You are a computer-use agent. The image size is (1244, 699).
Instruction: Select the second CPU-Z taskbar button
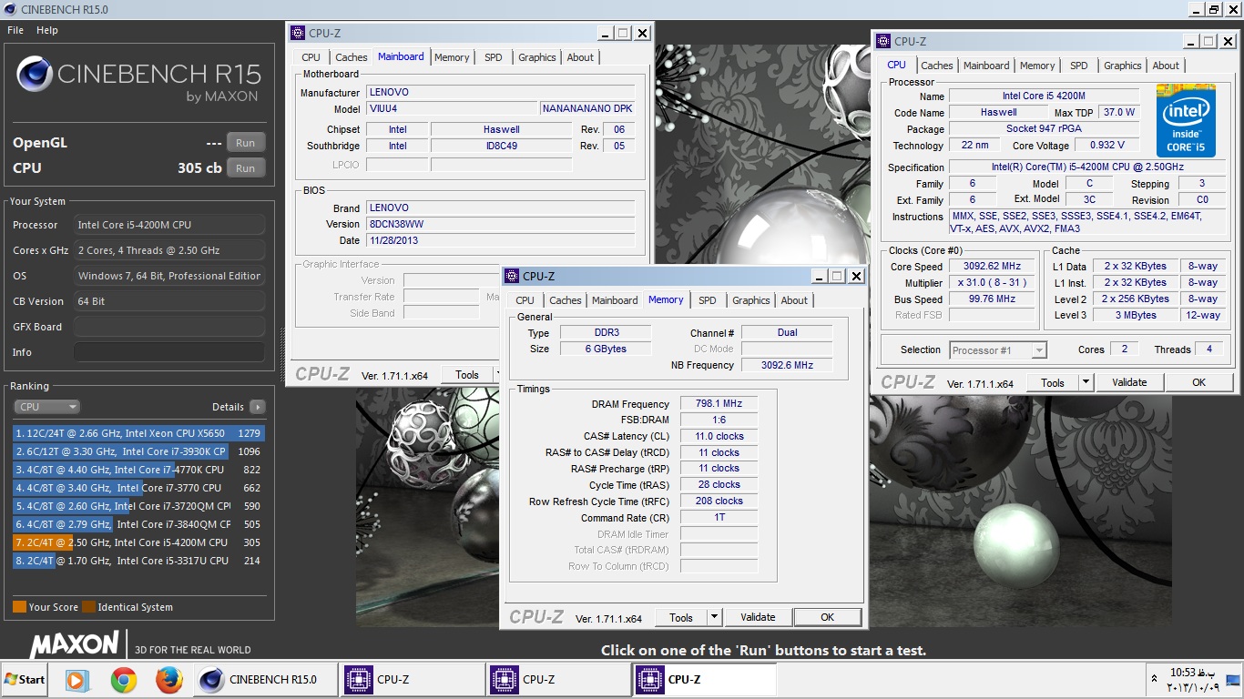tap(559, 679)
